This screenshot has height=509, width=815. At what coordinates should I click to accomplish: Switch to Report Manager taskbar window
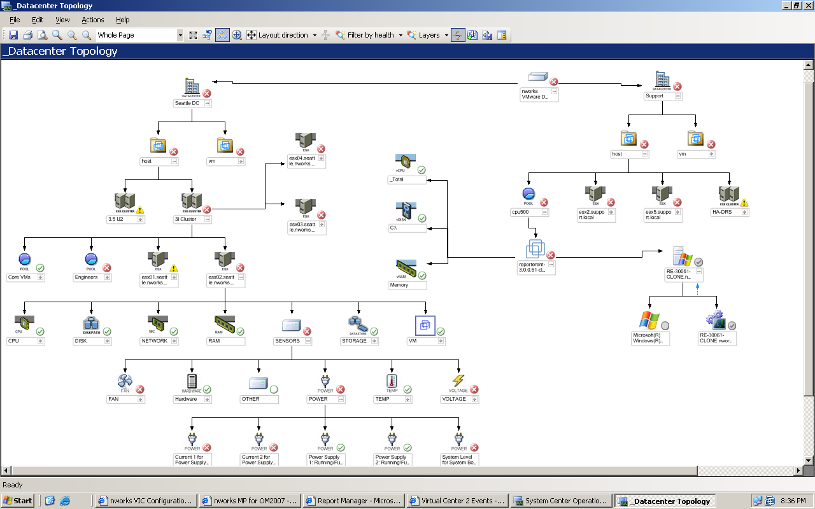353,501
